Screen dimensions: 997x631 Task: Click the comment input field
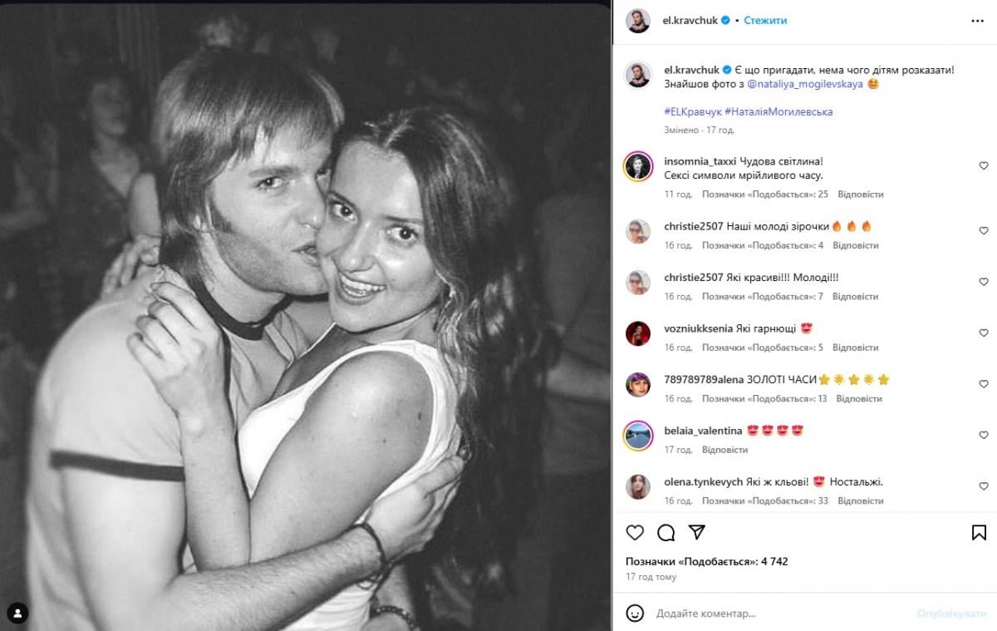point(781,614)
